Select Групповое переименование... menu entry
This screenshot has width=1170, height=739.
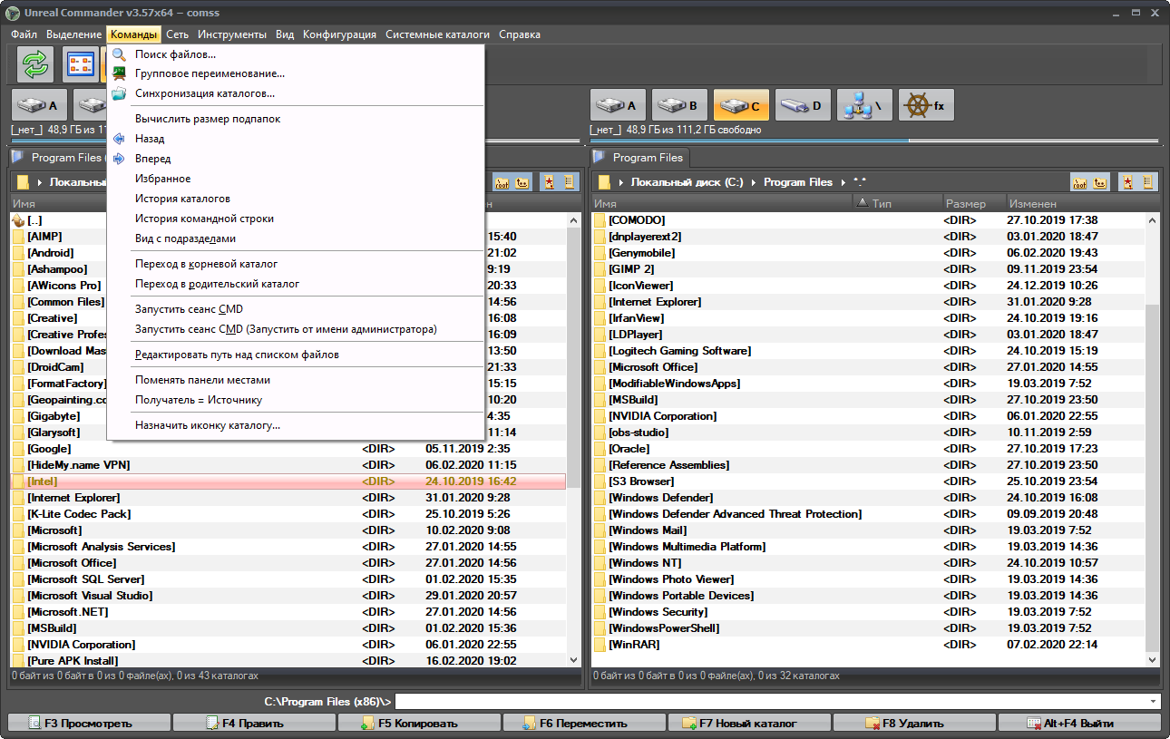tap(296, 73)
